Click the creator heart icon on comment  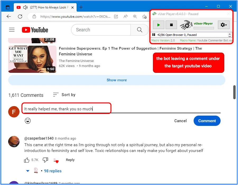coord(56,160)
